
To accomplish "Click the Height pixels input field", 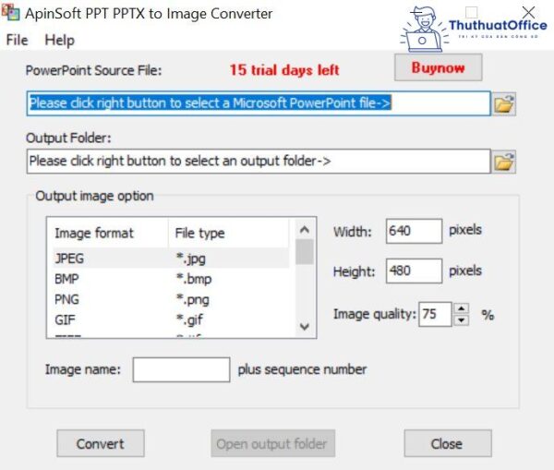I will coord(414,271).
